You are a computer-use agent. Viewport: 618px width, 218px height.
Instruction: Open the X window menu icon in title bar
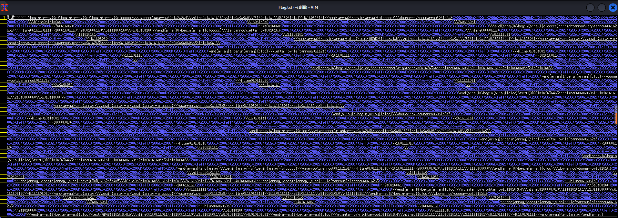(x=5, y=7)
